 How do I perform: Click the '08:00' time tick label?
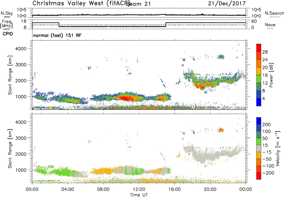click(103, 190)
